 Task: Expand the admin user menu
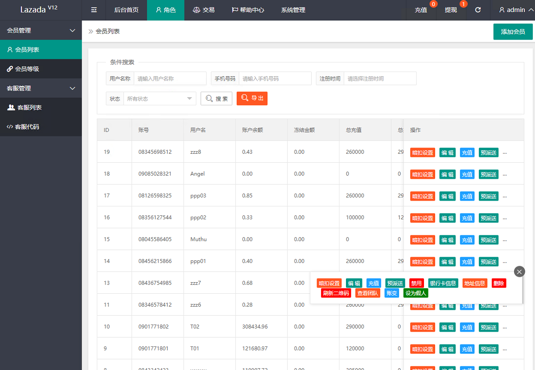tap(512, 10)
